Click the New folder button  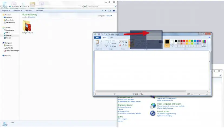point(39,11)
